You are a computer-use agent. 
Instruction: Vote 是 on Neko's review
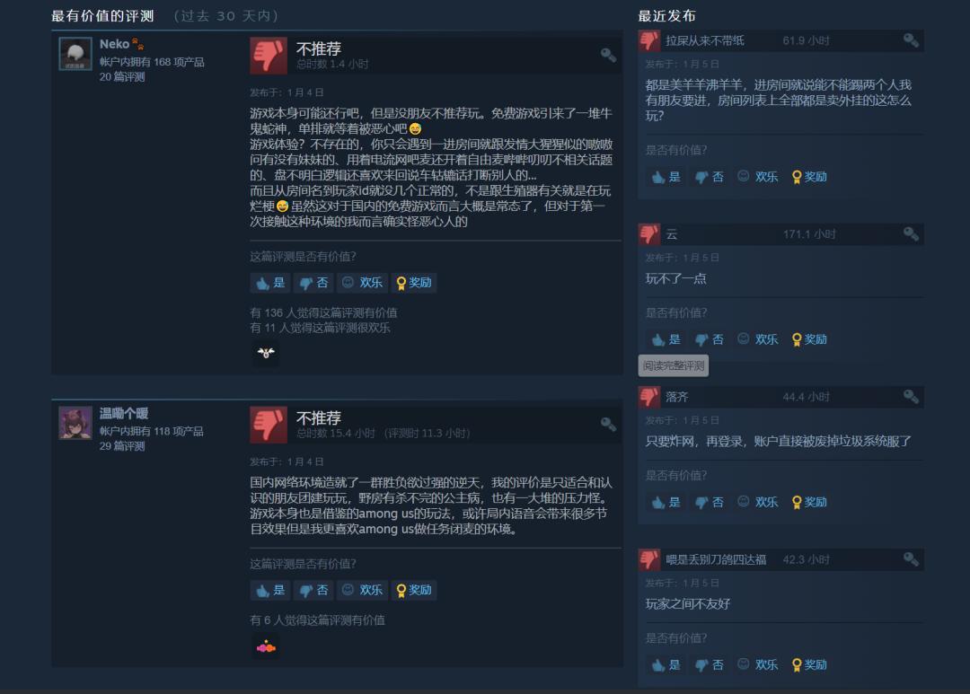[x=270, y=283]
